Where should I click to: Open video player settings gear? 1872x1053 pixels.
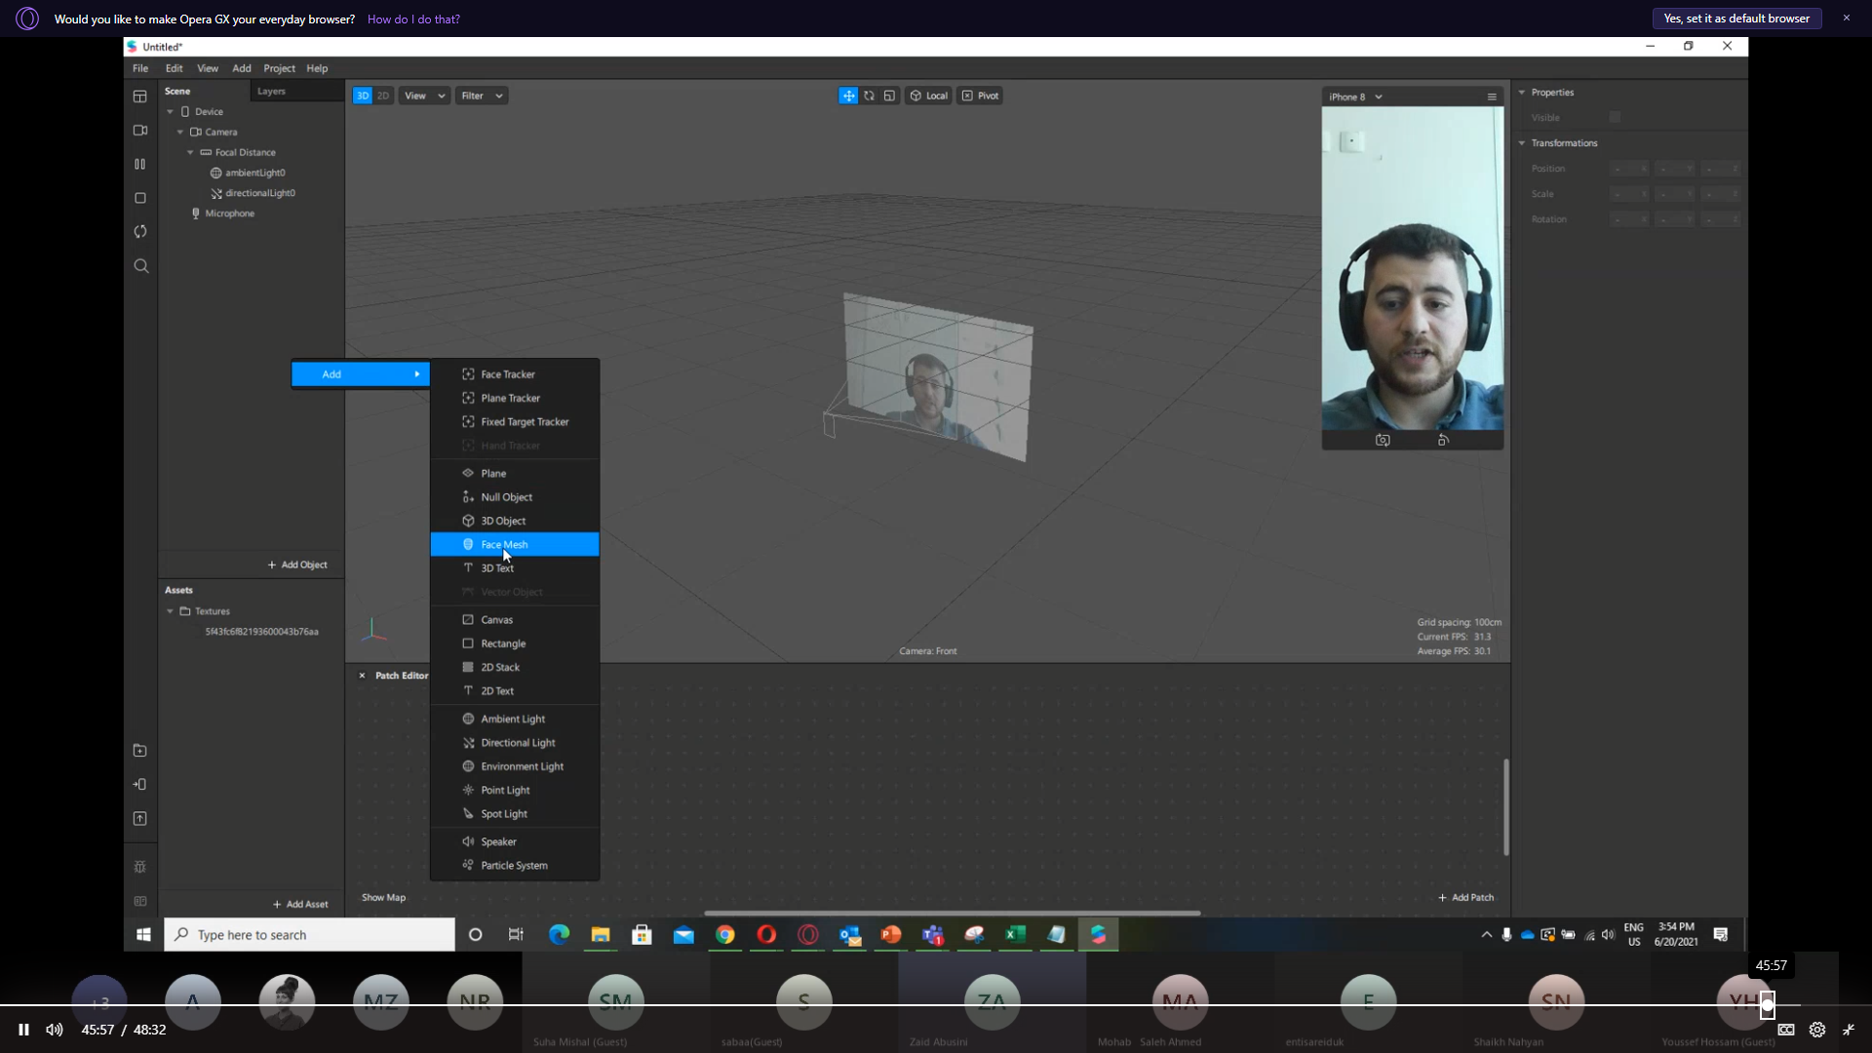(x=1817, y=1030)
